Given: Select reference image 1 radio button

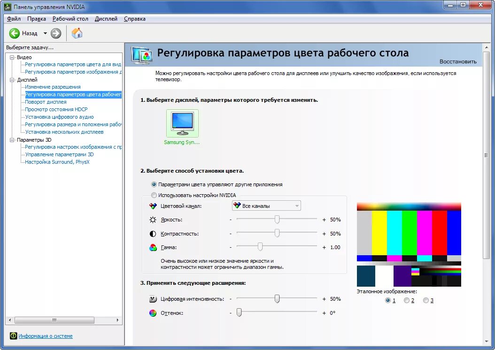Looking at the screenshot, I should (x=387, y=300).
